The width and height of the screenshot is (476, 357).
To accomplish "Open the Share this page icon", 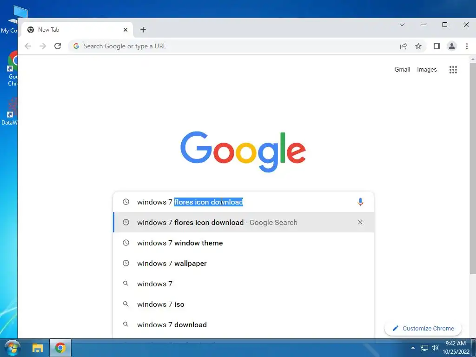I will click(403, 46).
